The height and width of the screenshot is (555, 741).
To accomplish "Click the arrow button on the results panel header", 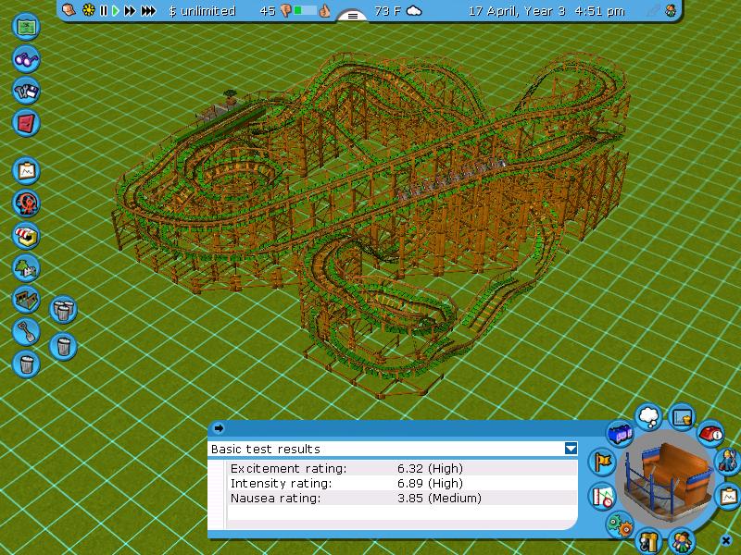I will [219, 428].
